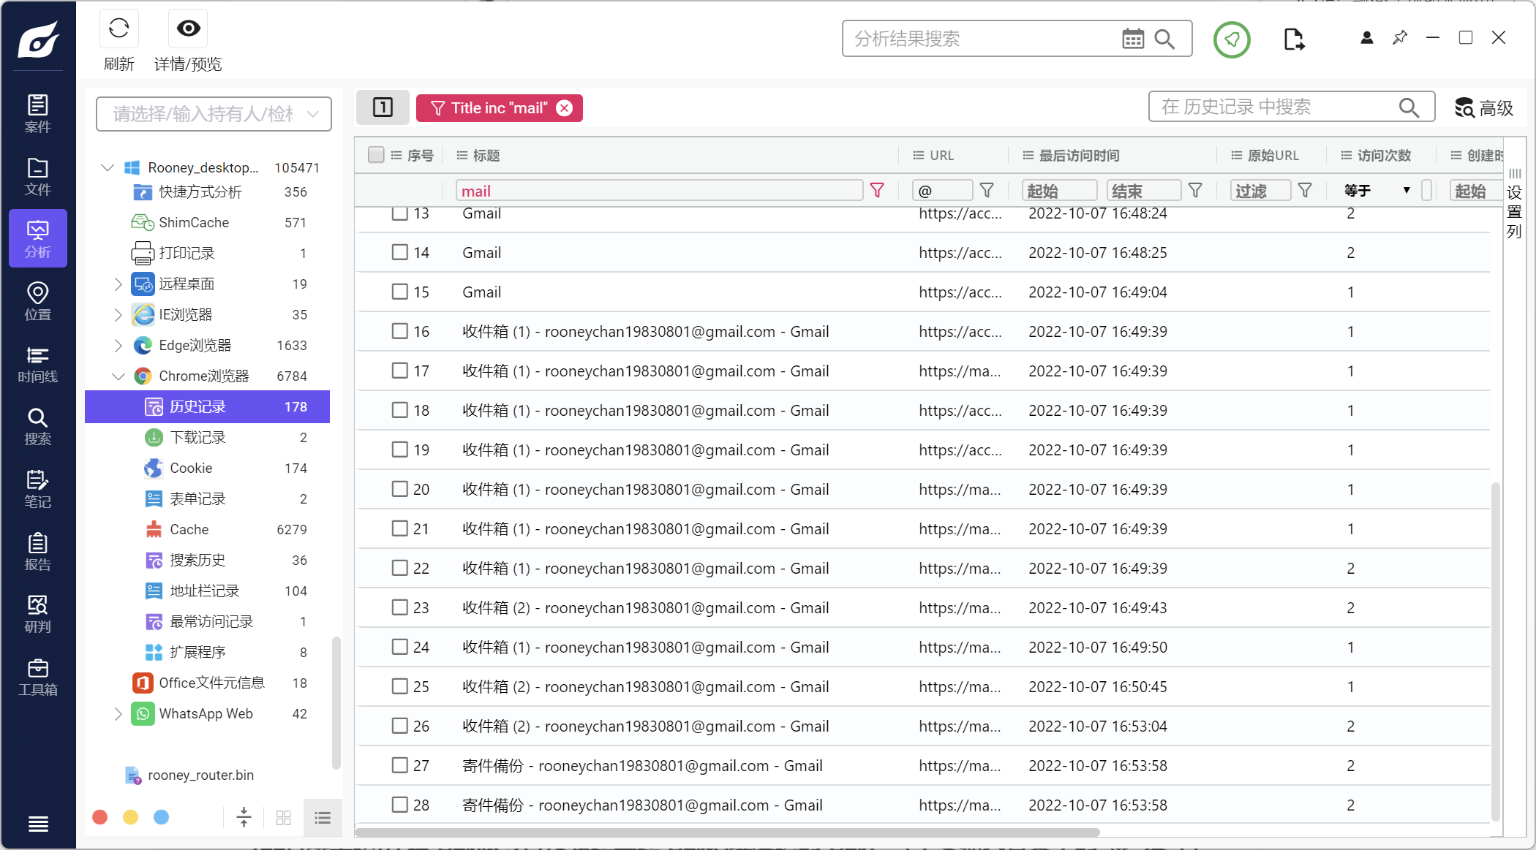
Task: Select the 打印记录 tree item
Action: [x=208, y=253]
